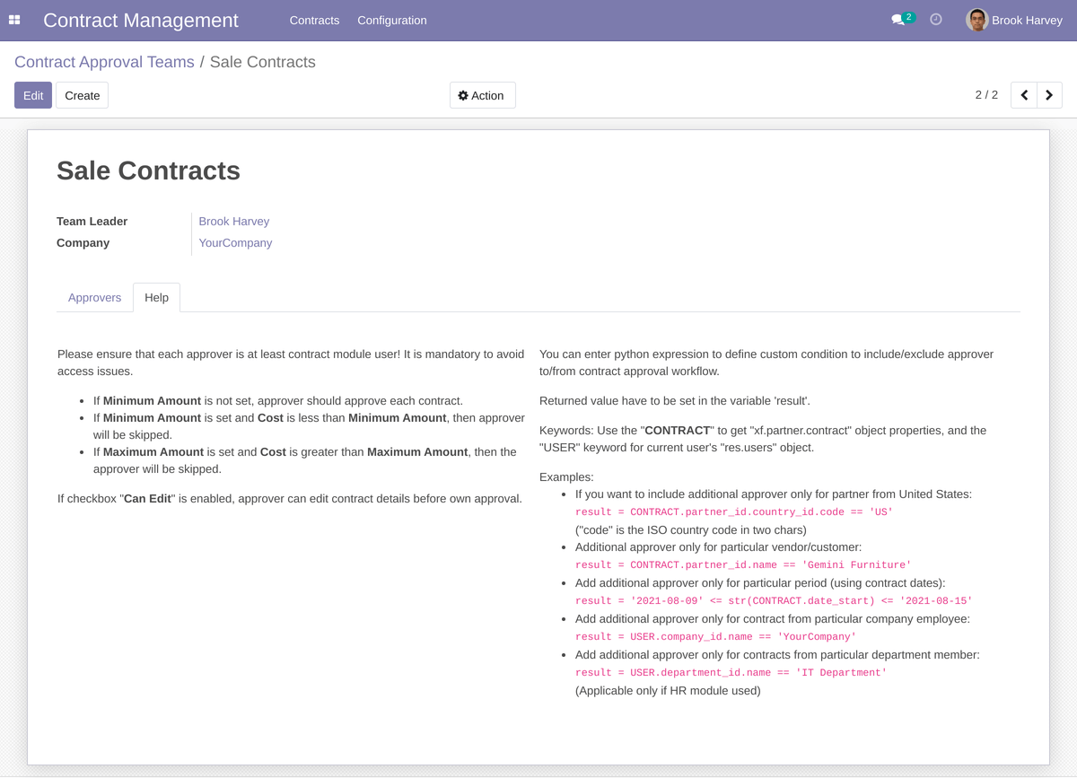Open the YourCompany company link
1077x778 pixels.
click(x=235, y=243)
